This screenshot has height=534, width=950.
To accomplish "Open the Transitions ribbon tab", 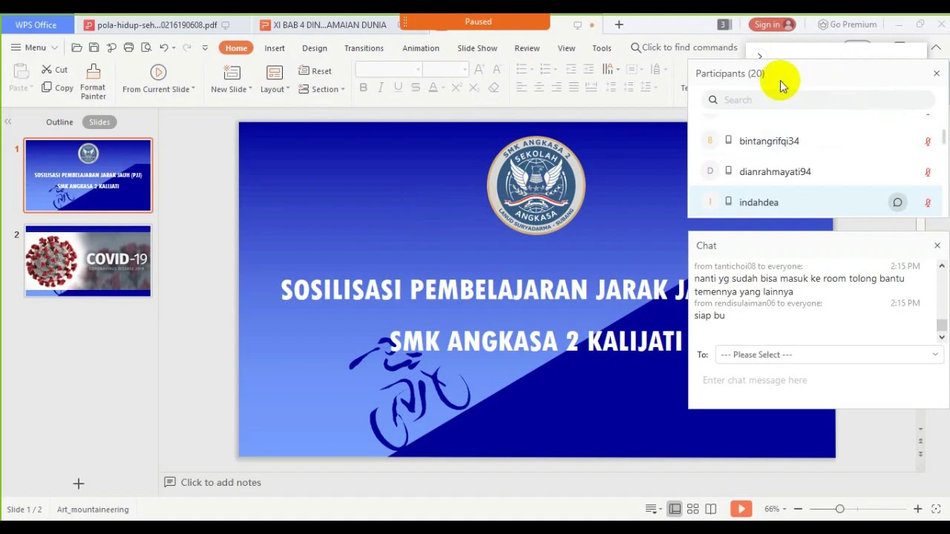I will click(364, 48).
